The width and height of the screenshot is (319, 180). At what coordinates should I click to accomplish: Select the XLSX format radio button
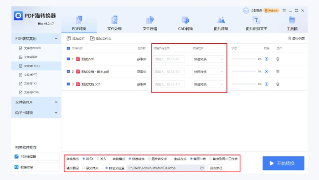(83, 159)
